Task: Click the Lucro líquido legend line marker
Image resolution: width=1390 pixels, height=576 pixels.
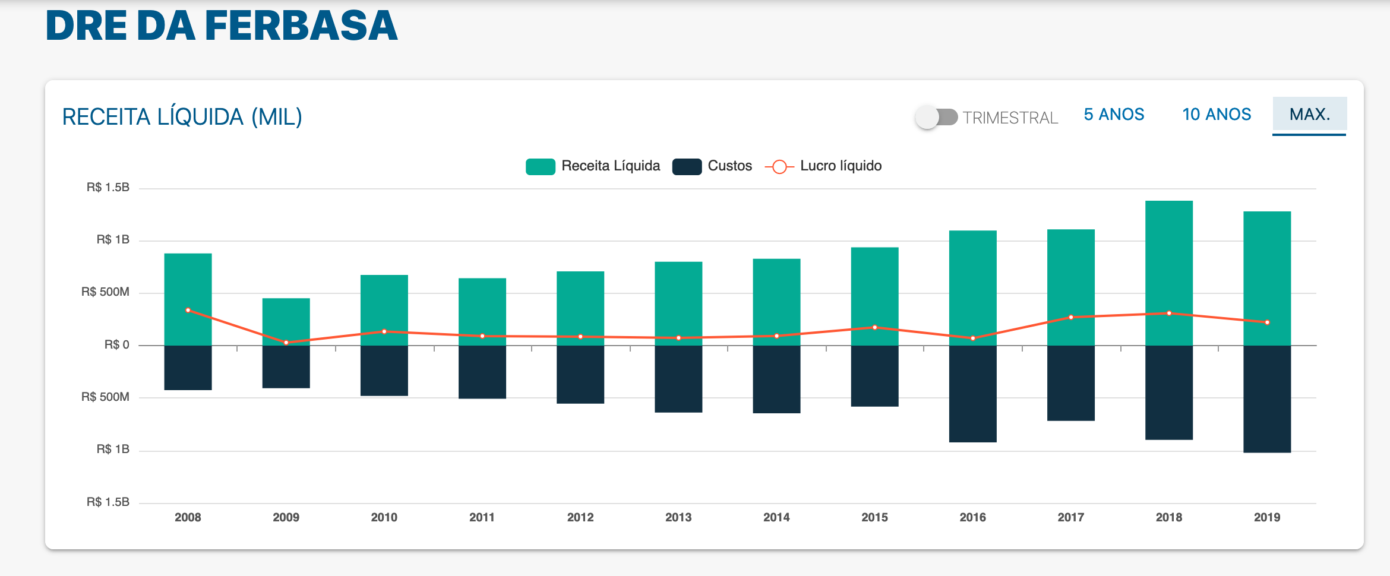Action: [779, 167]
